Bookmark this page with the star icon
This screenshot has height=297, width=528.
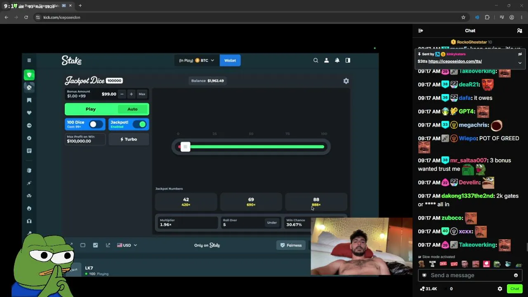[463, 17]
